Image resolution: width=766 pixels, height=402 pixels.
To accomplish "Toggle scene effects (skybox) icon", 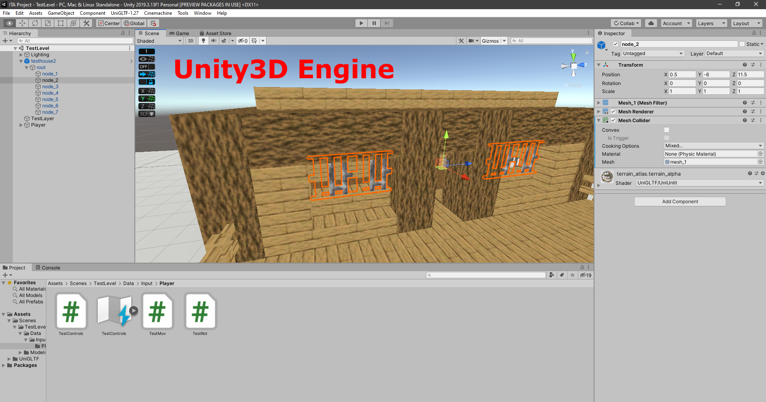I will click(224, 41).
